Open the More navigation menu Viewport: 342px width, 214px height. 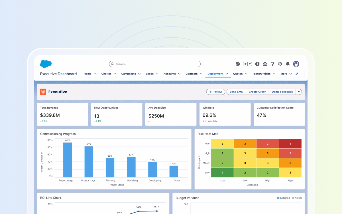click(x=286, y=74)
